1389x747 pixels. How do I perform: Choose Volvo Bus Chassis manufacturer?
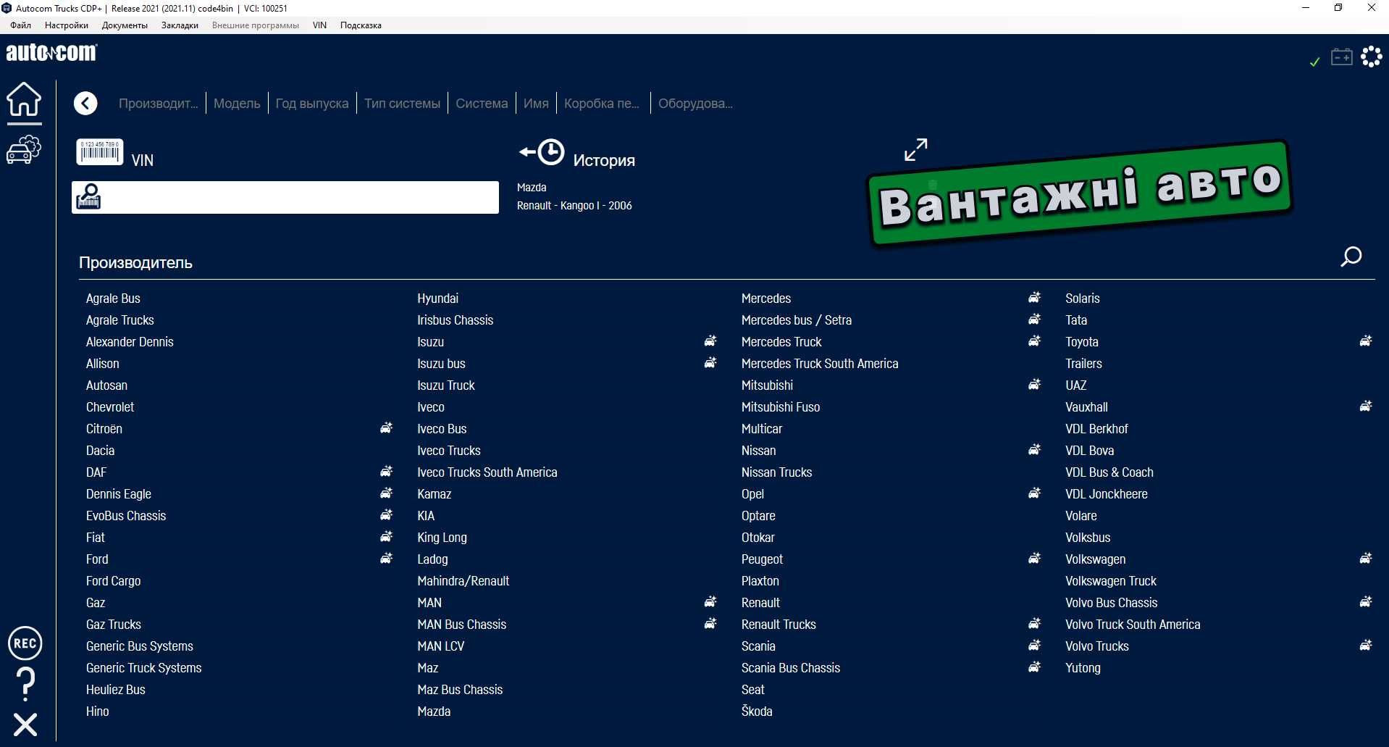pyautogui.click(x=1111, y=603)
